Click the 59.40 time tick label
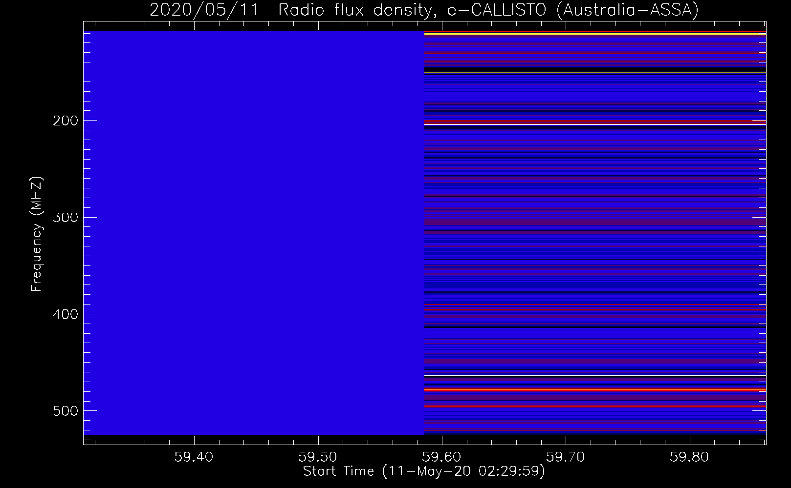Screen dimensions: 791x488 click(195, 457)
